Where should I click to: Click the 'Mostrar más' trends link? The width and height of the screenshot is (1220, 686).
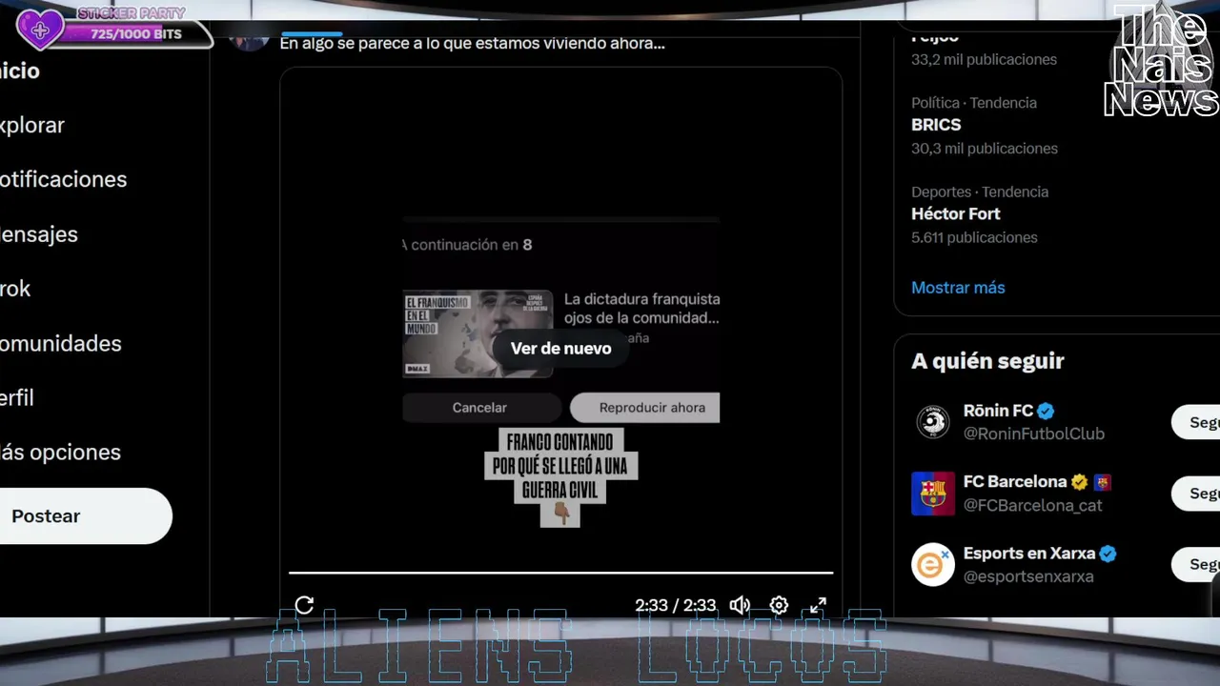click(x=958, y=287)
